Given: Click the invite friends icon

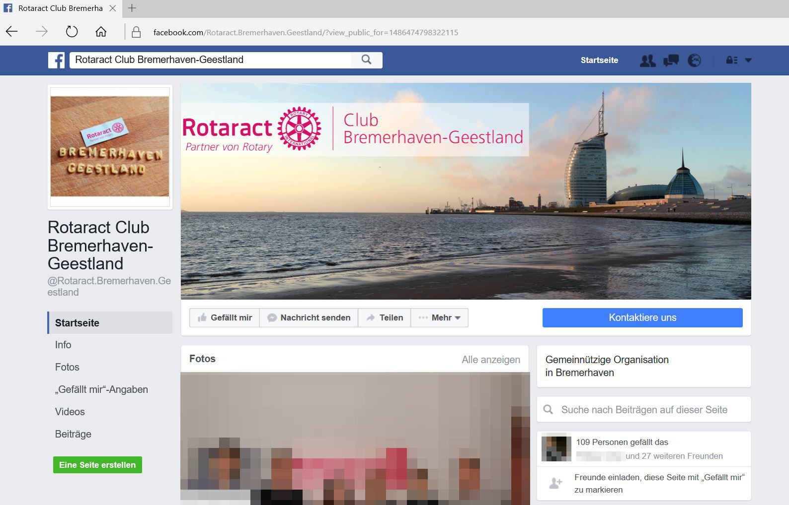Looking at the screenshot, I should coord(555,483).
